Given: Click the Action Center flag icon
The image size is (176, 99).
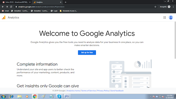Looking at the screenshot, I should (x=154, y=97).
